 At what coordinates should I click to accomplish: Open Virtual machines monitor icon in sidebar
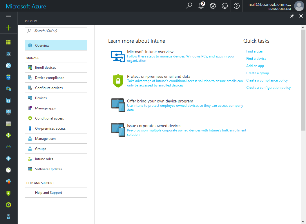point(8,112)
